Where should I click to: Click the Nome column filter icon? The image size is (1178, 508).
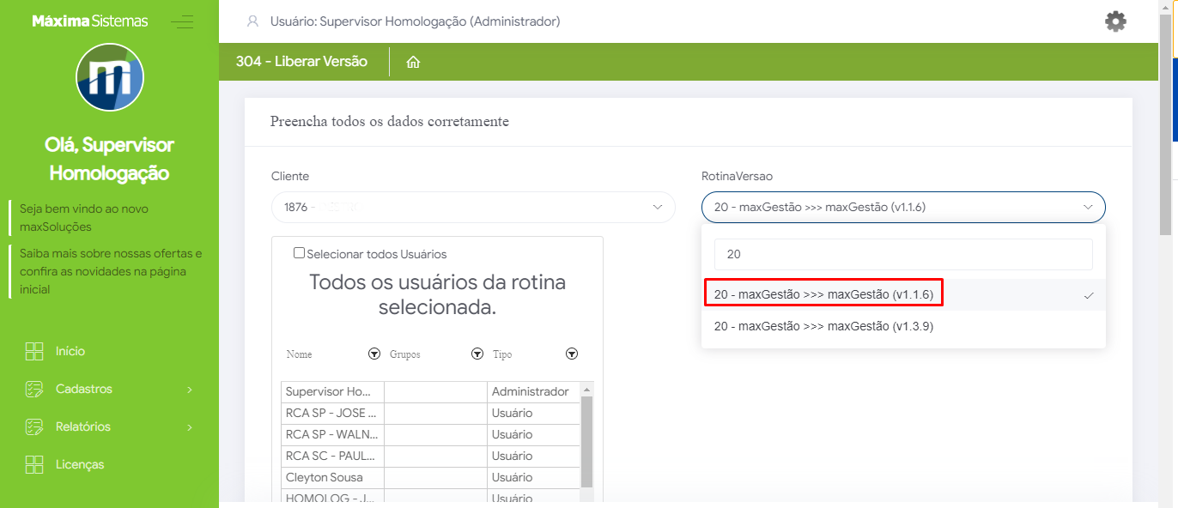[373, 354]
